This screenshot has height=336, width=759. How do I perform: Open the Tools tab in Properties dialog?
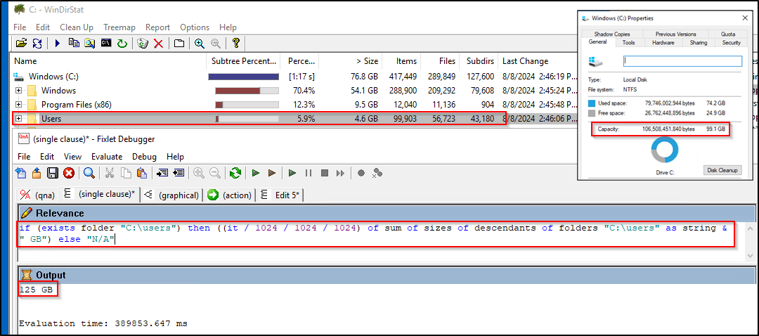click(628, 43)
